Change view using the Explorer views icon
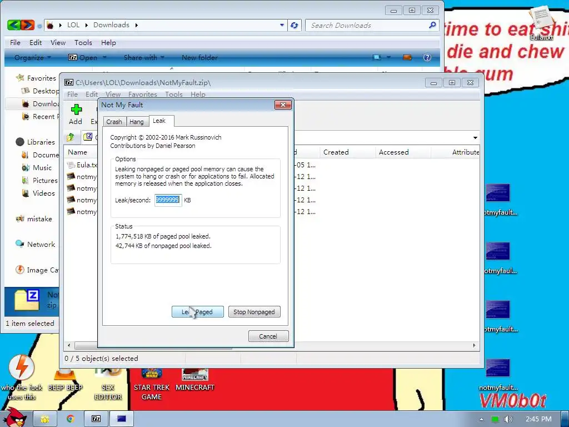This screenshot has height=427, width=569. [x=377, y=57]
